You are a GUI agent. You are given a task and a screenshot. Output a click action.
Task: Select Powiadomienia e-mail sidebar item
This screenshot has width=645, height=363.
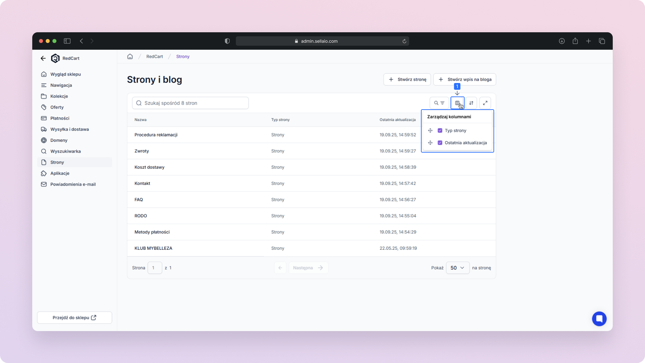73,184
